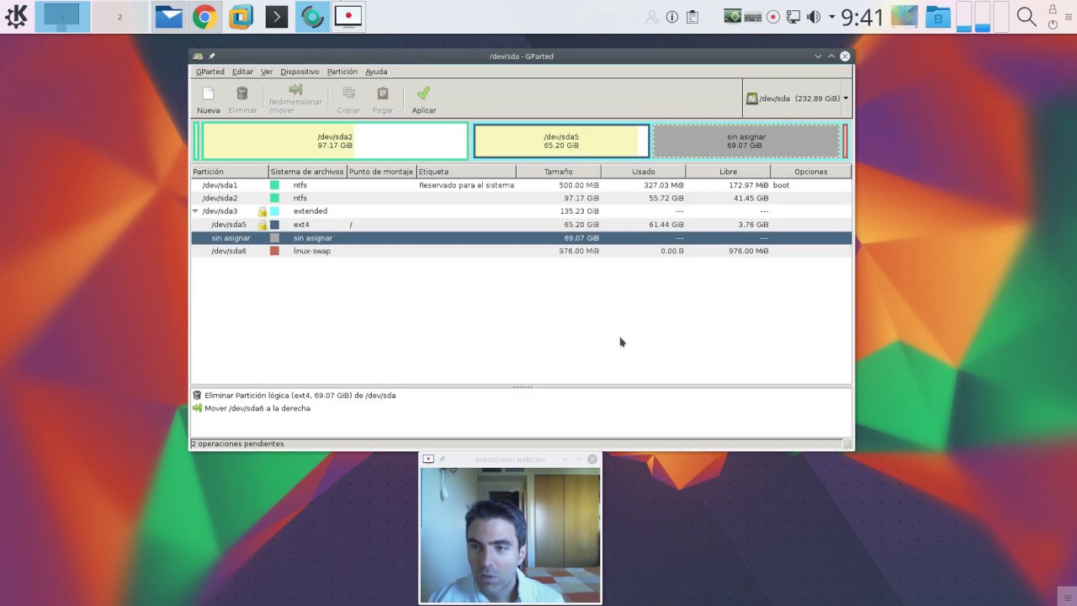Screen dimensions: 1077x606
Task: Select the 'sin asignar' row in partition list
Action: coord(521,238)
